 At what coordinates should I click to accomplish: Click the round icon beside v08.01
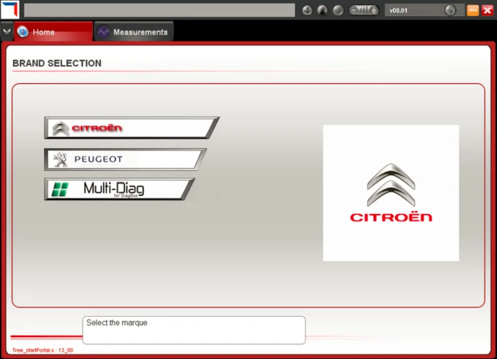pos(450,10)
